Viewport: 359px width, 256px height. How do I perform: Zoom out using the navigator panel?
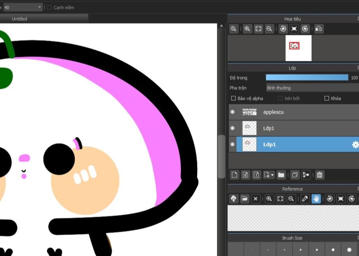tap(269, 29)
